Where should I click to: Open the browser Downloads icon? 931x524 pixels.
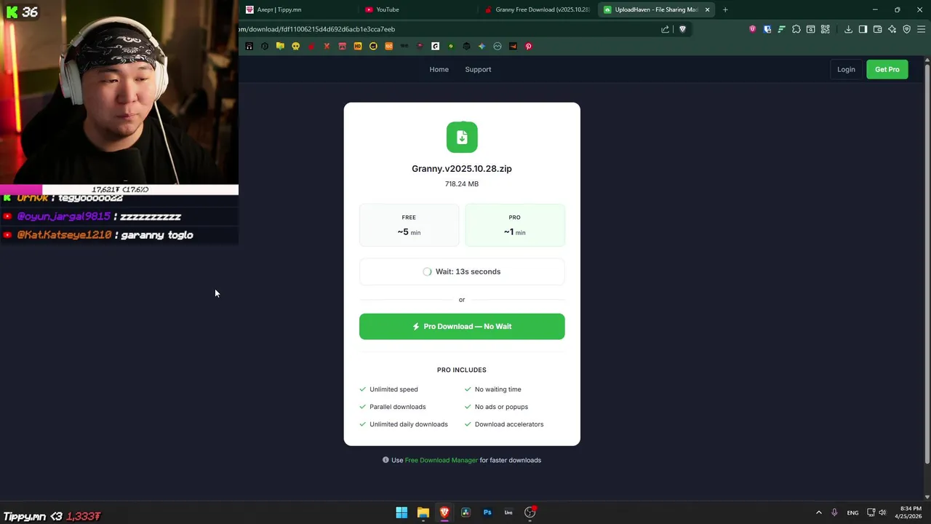pos(848,29)
